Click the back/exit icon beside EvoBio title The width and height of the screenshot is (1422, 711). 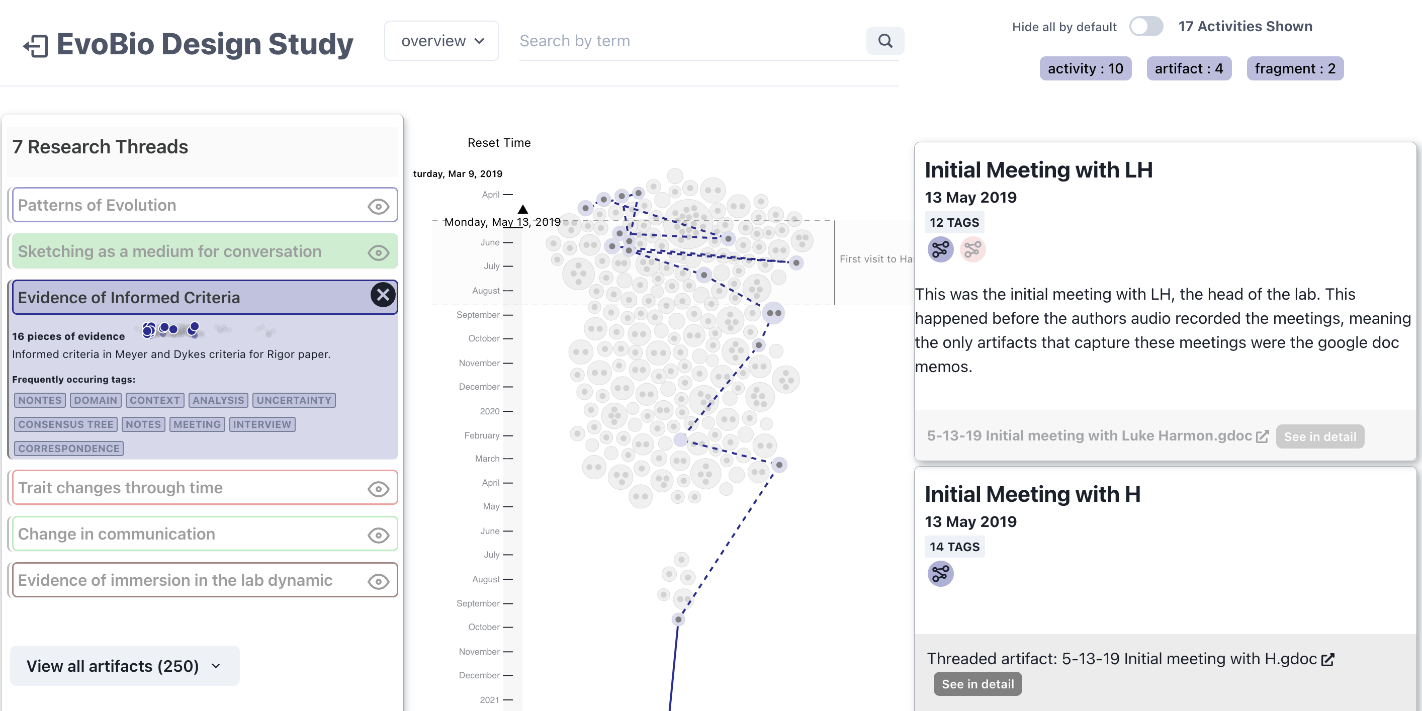[36, 45]
